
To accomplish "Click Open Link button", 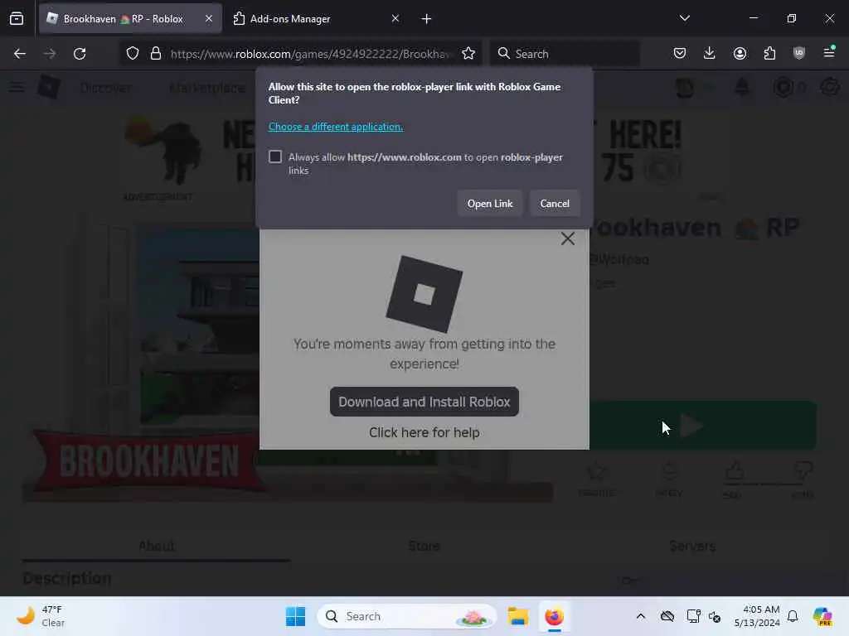I will point(490,204).
